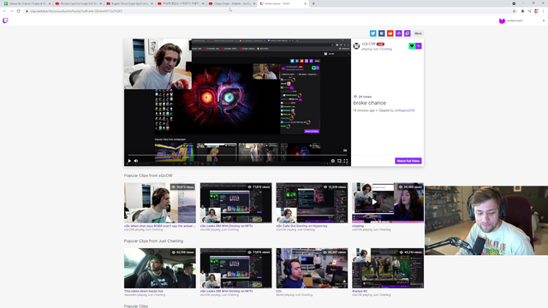
Task: Click the xQcOW channel avatar
Action: [x=356, y=45]
